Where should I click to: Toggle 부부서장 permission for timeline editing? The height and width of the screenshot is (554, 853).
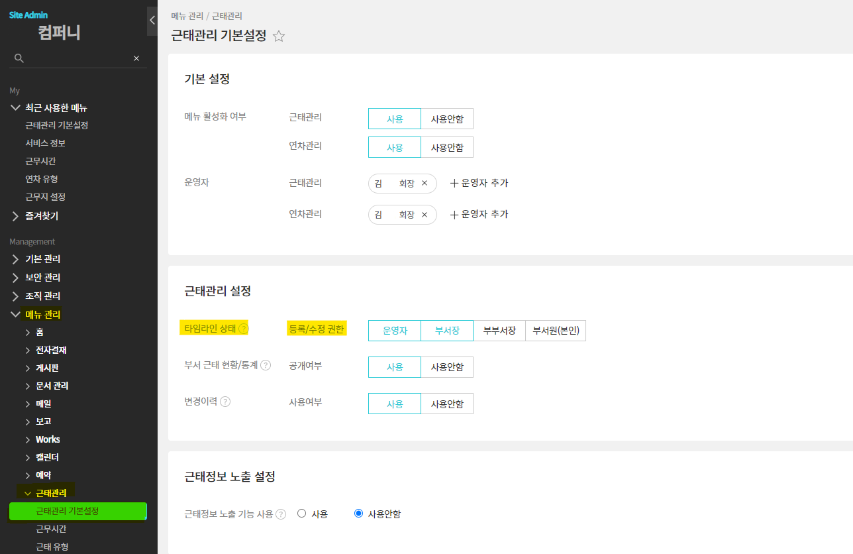tap(499, 331)
